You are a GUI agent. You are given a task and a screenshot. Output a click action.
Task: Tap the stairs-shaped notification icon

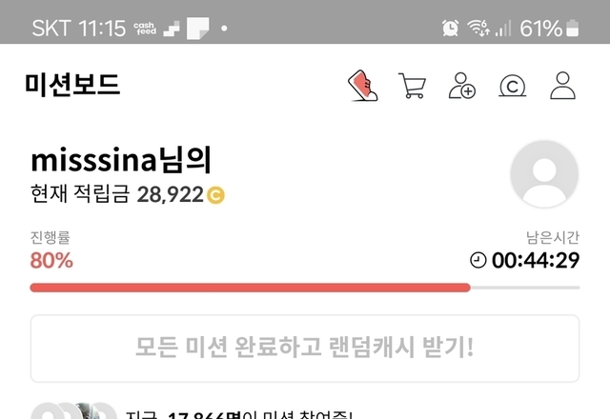coord(172,29)
